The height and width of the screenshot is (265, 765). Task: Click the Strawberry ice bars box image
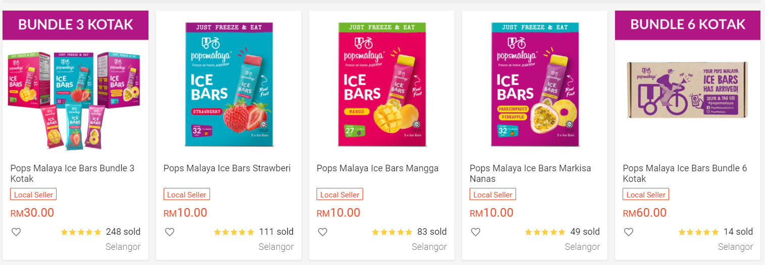[x=229, y=85]
